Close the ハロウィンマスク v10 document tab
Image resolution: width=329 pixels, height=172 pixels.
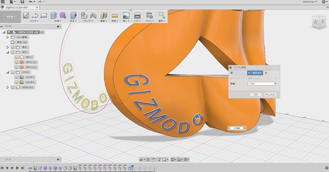tap(37, 8)
